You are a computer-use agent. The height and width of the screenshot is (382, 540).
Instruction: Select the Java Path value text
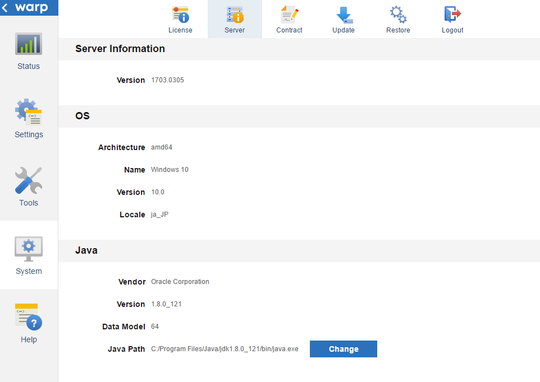click(225, 349)
